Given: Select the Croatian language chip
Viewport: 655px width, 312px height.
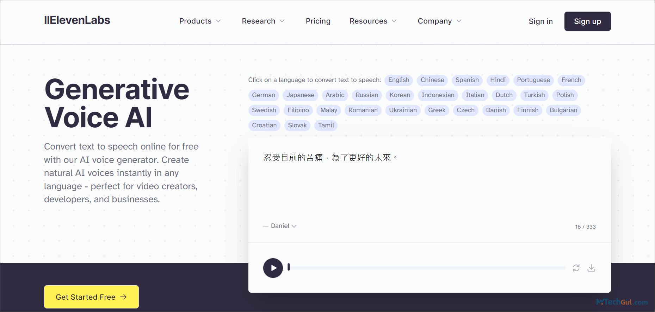Looking at the screenshot, I should [x=264, y=126].
